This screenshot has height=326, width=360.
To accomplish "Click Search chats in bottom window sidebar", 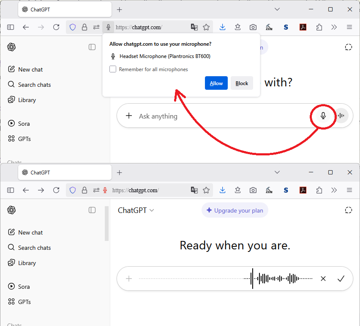I will [29, 248].
